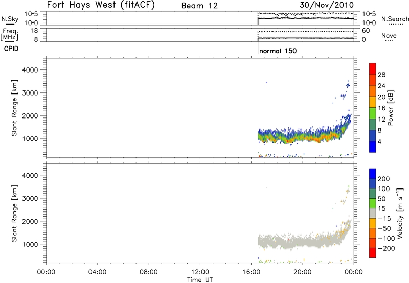Viewport: 409px width, 283px height.
Task: Click the '200' velocity colorbar value
Action: (383, 179)
